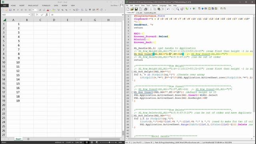Click the Print icon in SciTE toolbar
This screenshot has height=144, width=256.
[146, 9]
